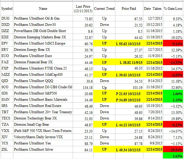The height and width of the screenshot is (159, 184).
Task: Select ProShares UltraShort QQQ name cell
Action: coord(43,81)
